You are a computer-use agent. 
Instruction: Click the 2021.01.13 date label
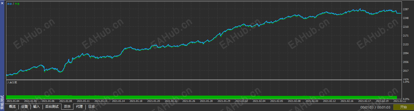[101, 101]
